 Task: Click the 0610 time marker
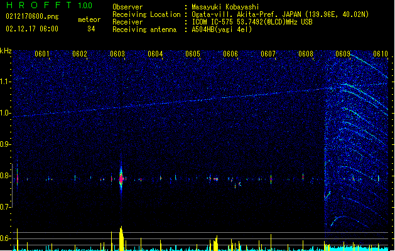pos(381,54)
